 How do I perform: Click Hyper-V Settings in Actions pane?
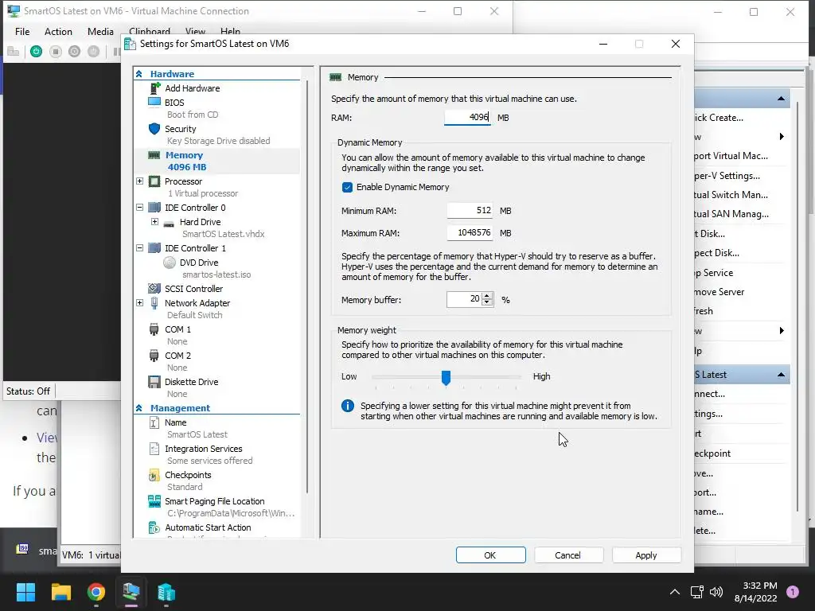click(x=727, y=176)
